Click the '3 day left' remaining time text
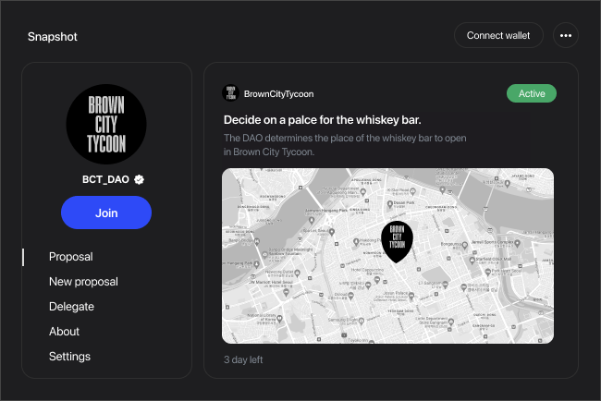Screen dimensions: 601x401 pos(243,359)
